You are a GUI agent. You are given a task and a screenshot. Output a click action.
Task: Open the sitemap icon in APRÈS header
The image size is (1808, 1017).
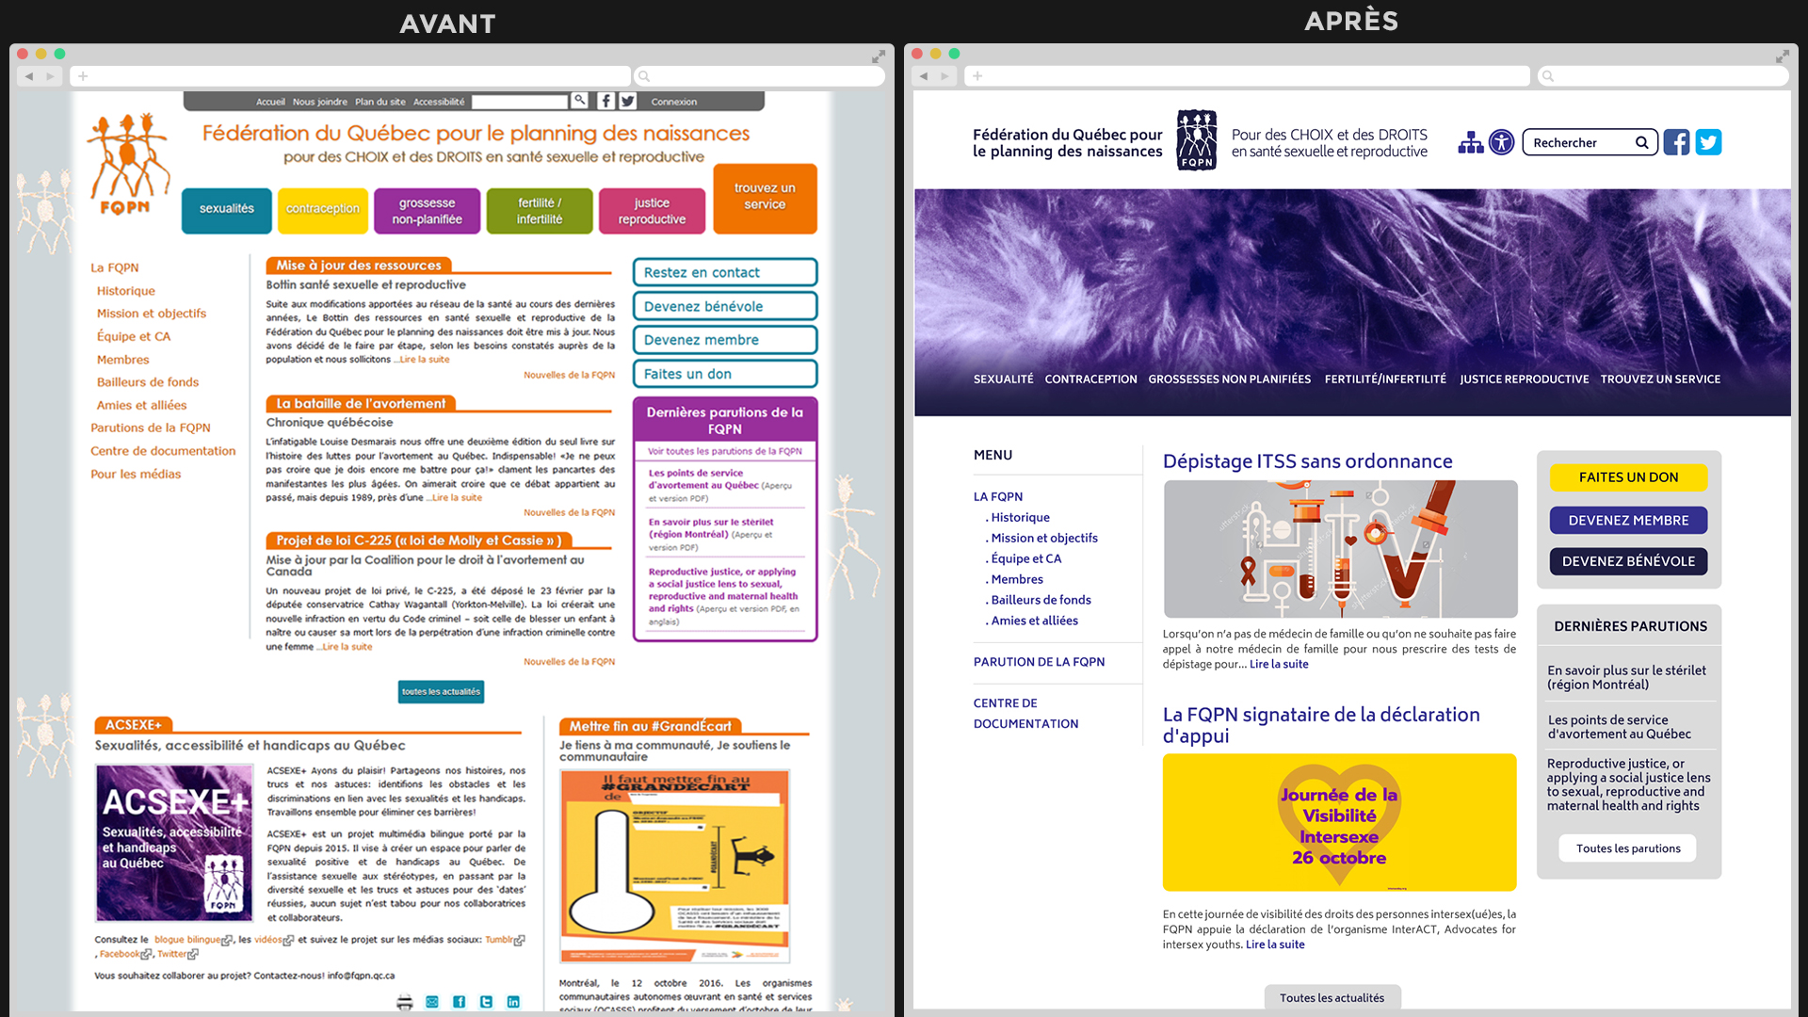pyautogui.click(x=1471, y=142)
